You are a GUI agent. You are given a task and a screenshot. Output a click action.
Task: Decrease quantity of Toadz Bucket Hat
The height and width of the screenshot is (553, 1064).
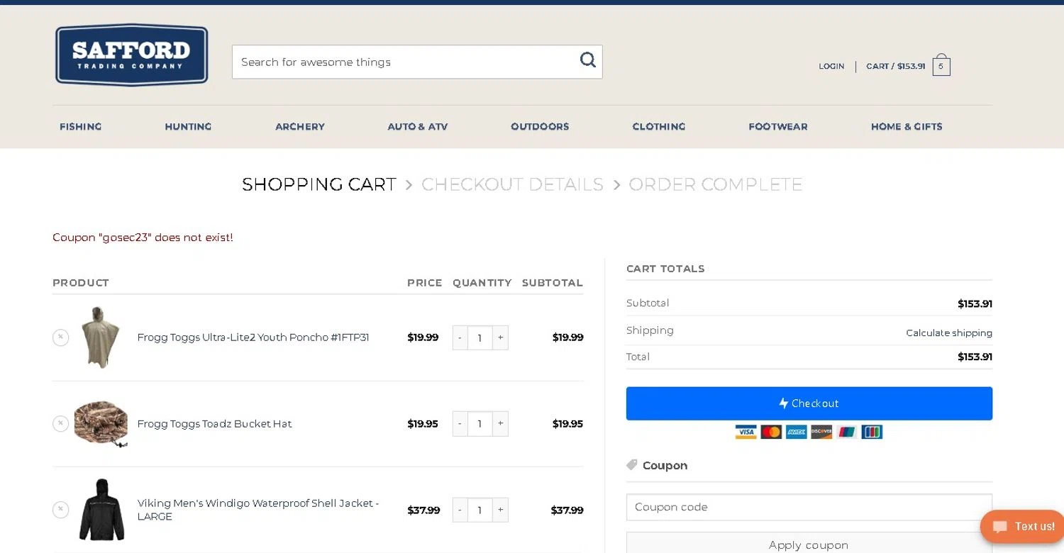[x=460, y=424]
